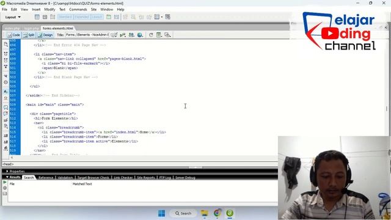Click the Open Documents icon in the coding toolbar
The width and height of the screenshot is (391, 220).
(x=5, y=45)
